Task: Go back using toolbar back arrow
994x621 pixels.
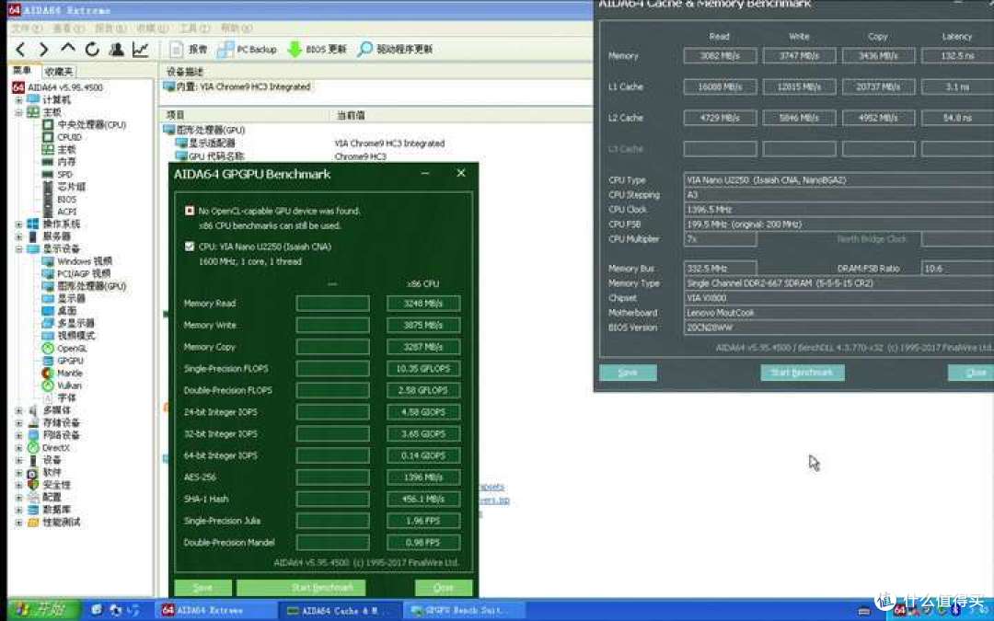Action: 20,50
